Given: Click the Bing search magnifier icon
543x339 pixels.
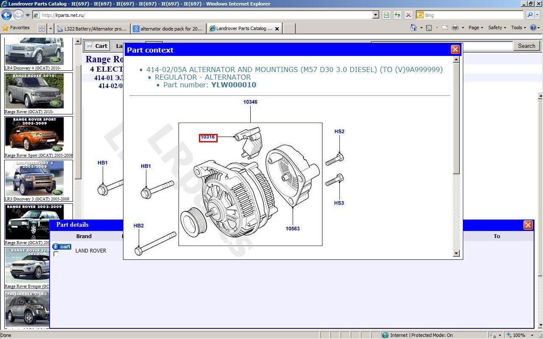Looking at the screenshot, I should [530, 15].
